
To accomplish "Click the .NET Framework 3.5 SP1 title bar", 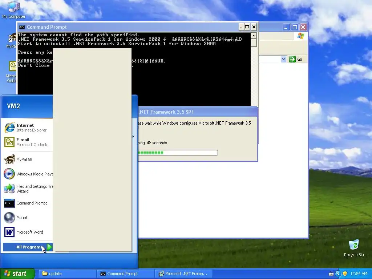I will click(x=198, y=112).
